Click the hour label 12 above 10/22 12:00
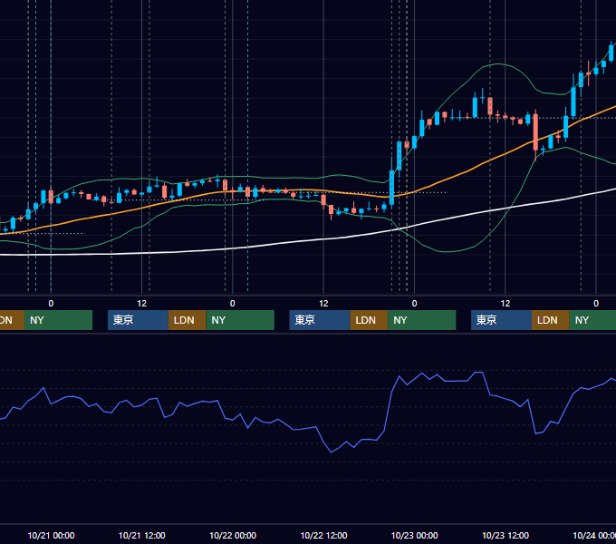The image size is (616, 544). [x=323, y=304]
